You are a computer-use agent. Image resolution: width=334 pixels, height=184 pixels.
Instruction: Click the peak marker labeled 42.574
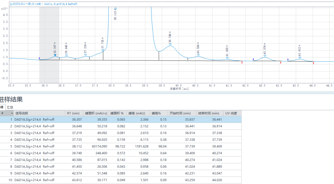265,56
